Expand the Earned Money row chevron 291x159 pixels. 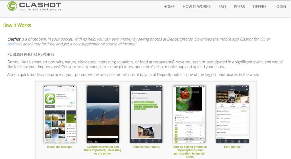(248, 111)
